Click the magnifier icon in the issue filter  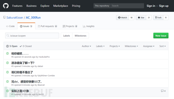[8, 36]
